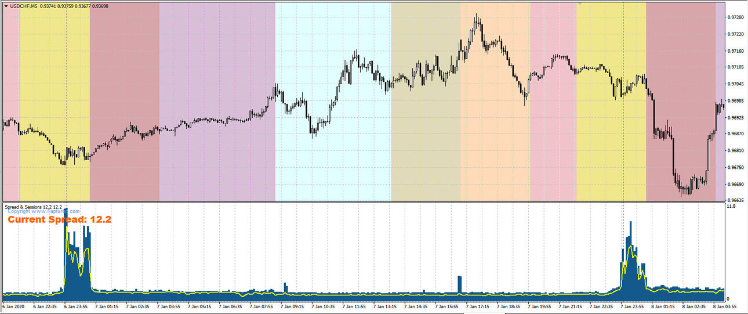748x314 pixels.
Task: Click the 7 Jan 14:35 time label
Action: click(415, 306)
